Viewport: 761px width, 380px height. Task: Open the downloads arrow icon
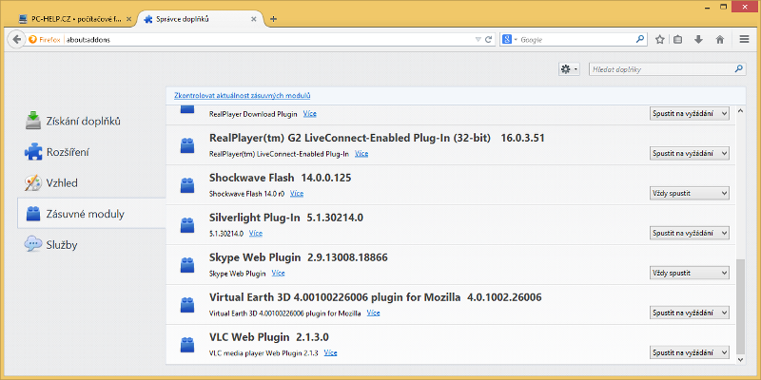click(x=699, y=39)
